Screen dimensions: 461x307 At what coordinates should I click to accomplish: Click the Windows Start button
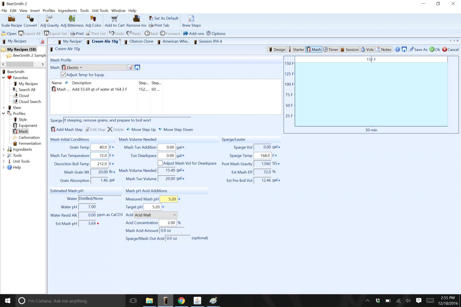click(x=8, y=301)
